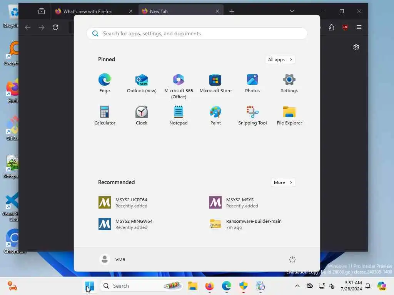The width and height of the screenshot is (394, 295).
Task: Click the power button in Start menu
Action: (x=292, y=259)
